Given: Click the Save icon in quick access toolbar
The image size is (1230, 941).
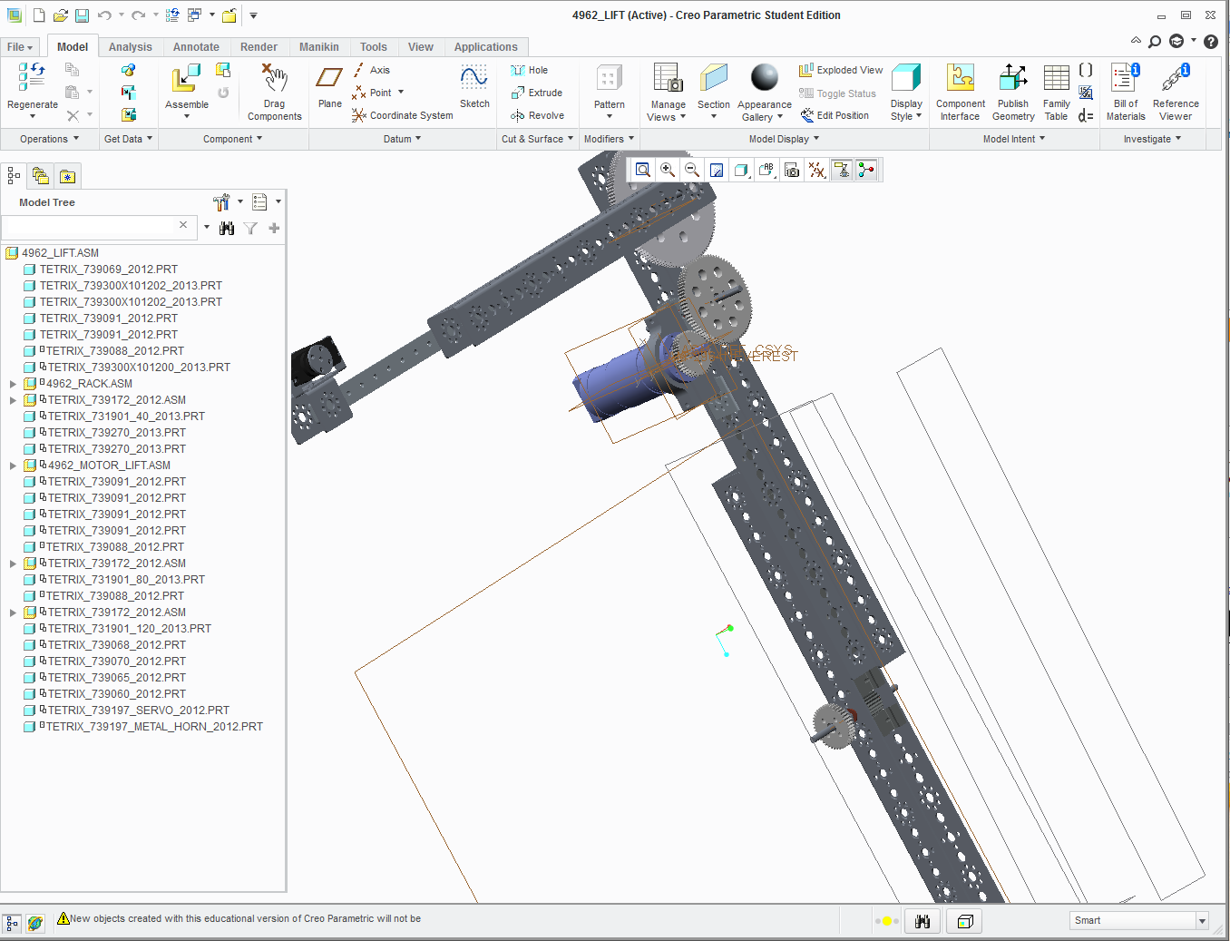Looking at the screenshot, I should coord(82,15).
